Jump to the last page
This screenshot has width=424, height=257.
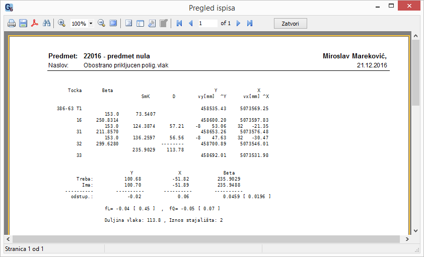pos(250,24)
